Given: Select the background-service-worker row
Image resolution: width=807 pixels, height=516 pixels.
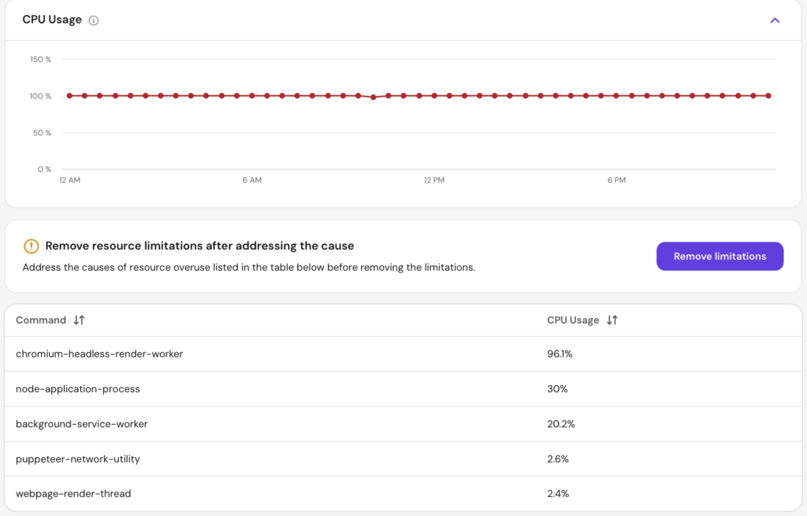Looking at the screenshot, I should 403,424.
